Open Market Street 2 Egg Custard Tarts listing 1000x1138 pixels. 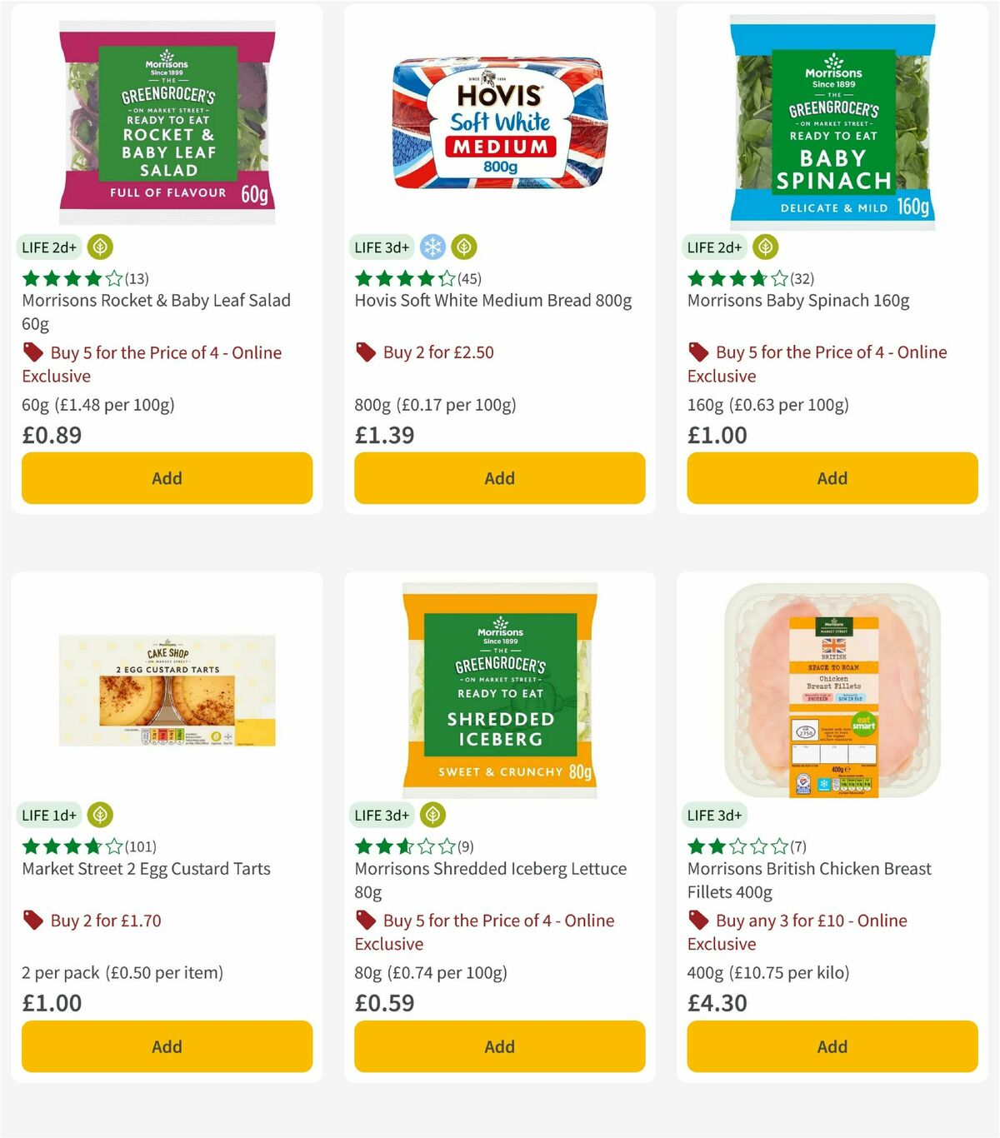tap(145, 868)
